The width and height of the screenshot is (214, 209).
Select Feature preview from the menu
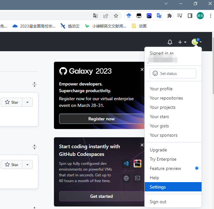point(173,169)
